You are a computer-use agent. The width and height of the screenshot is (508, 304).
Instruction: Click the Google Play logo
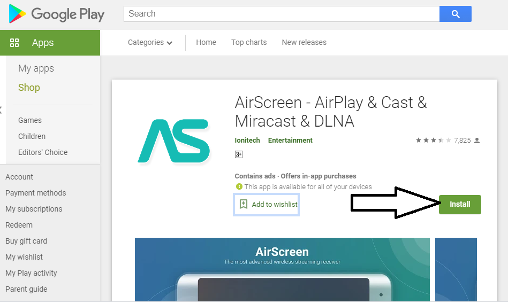57,14
